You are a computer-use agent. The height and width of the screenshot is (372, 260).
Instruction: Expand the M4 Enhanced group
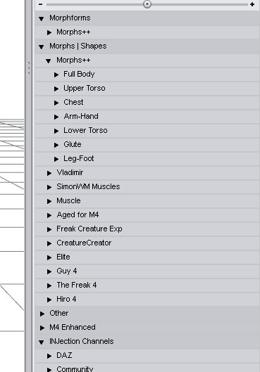[x=42, y=328]
